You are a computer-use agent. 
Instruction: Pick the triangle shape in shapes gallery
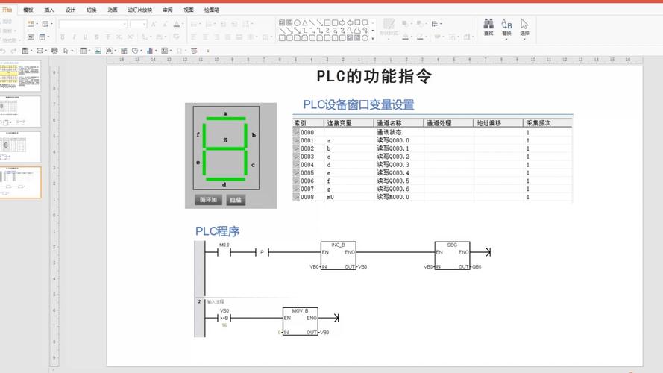click(305, 23)
